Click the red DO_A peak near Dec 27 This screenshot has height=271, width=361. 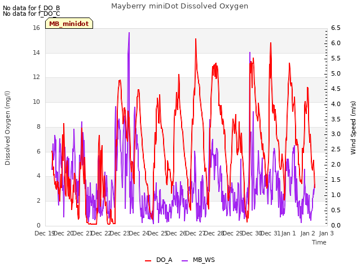click(x=196, y=39)
